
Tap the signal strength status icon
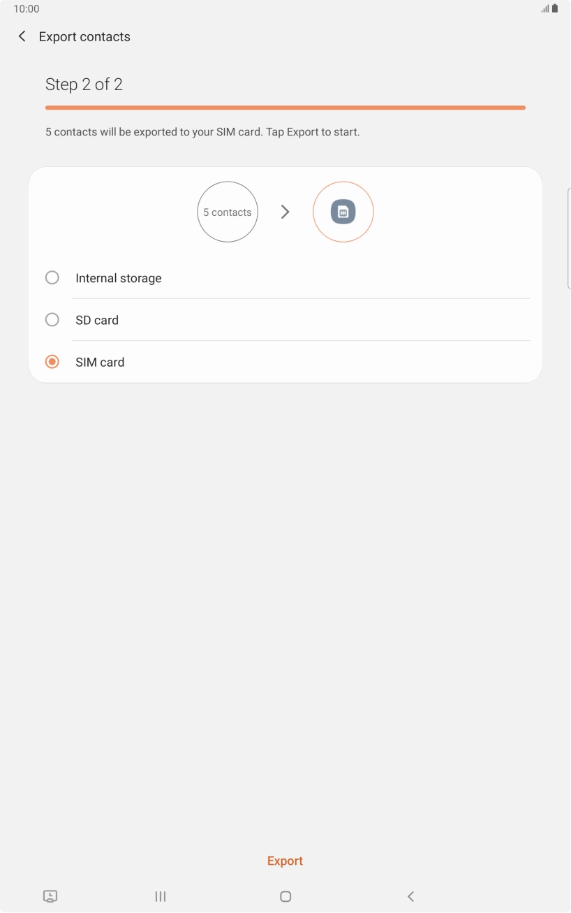click(x=544, y=9)
